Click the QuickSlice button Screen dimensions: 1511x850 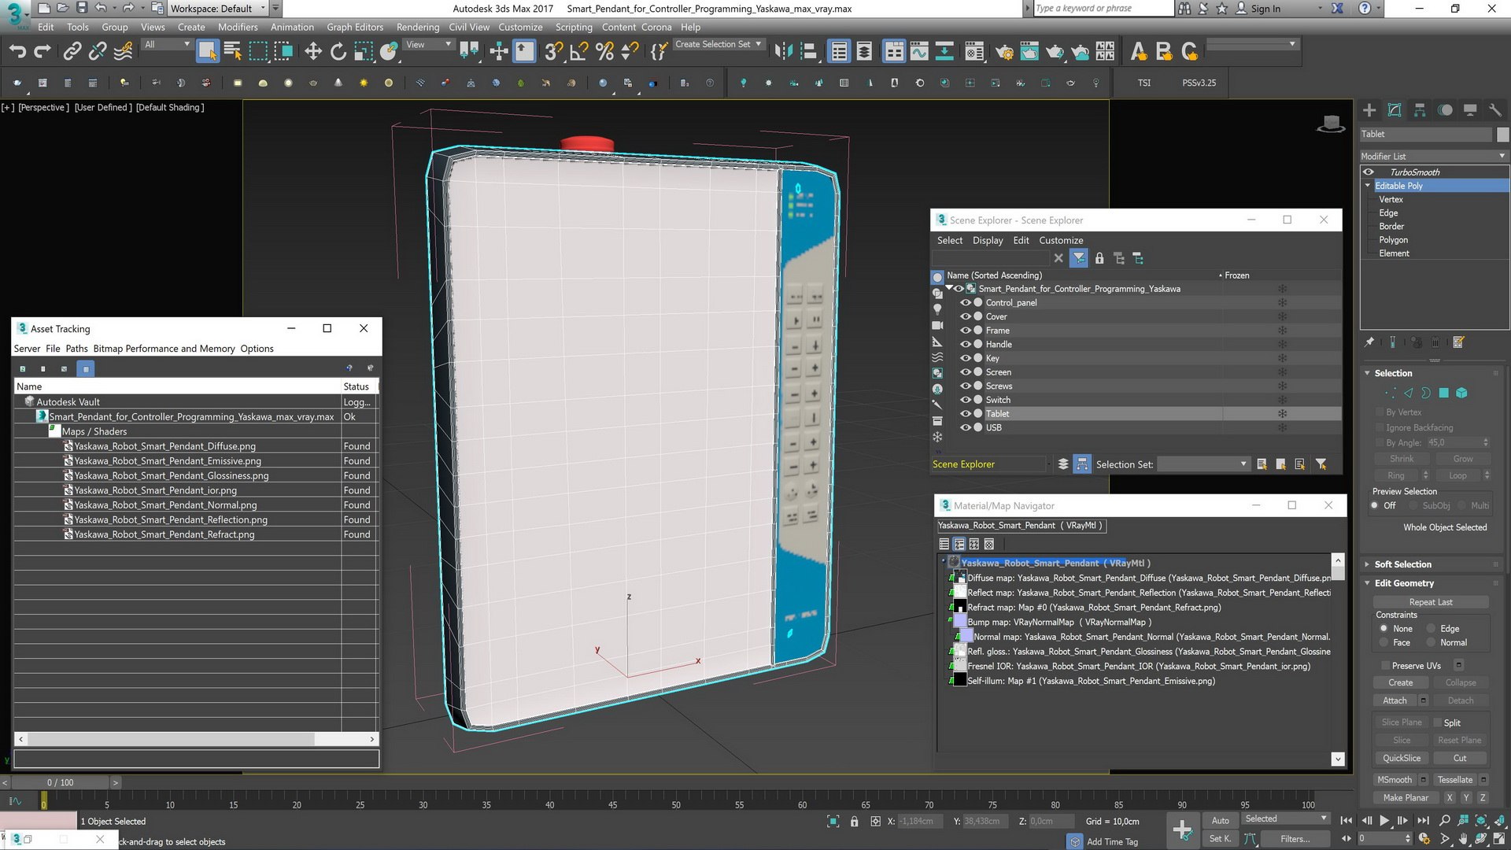pyautogui.click(x=1402, y=758)
